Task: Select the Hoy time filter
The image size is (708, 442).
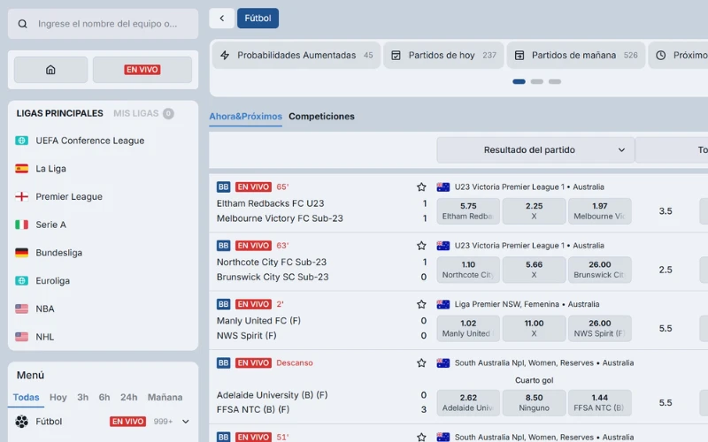Action: pyautogui.click(x=58, y=397)
